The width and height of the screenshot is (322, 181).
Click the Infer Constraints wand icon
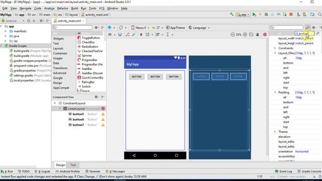pyautogui.click(x=134, y=35)
